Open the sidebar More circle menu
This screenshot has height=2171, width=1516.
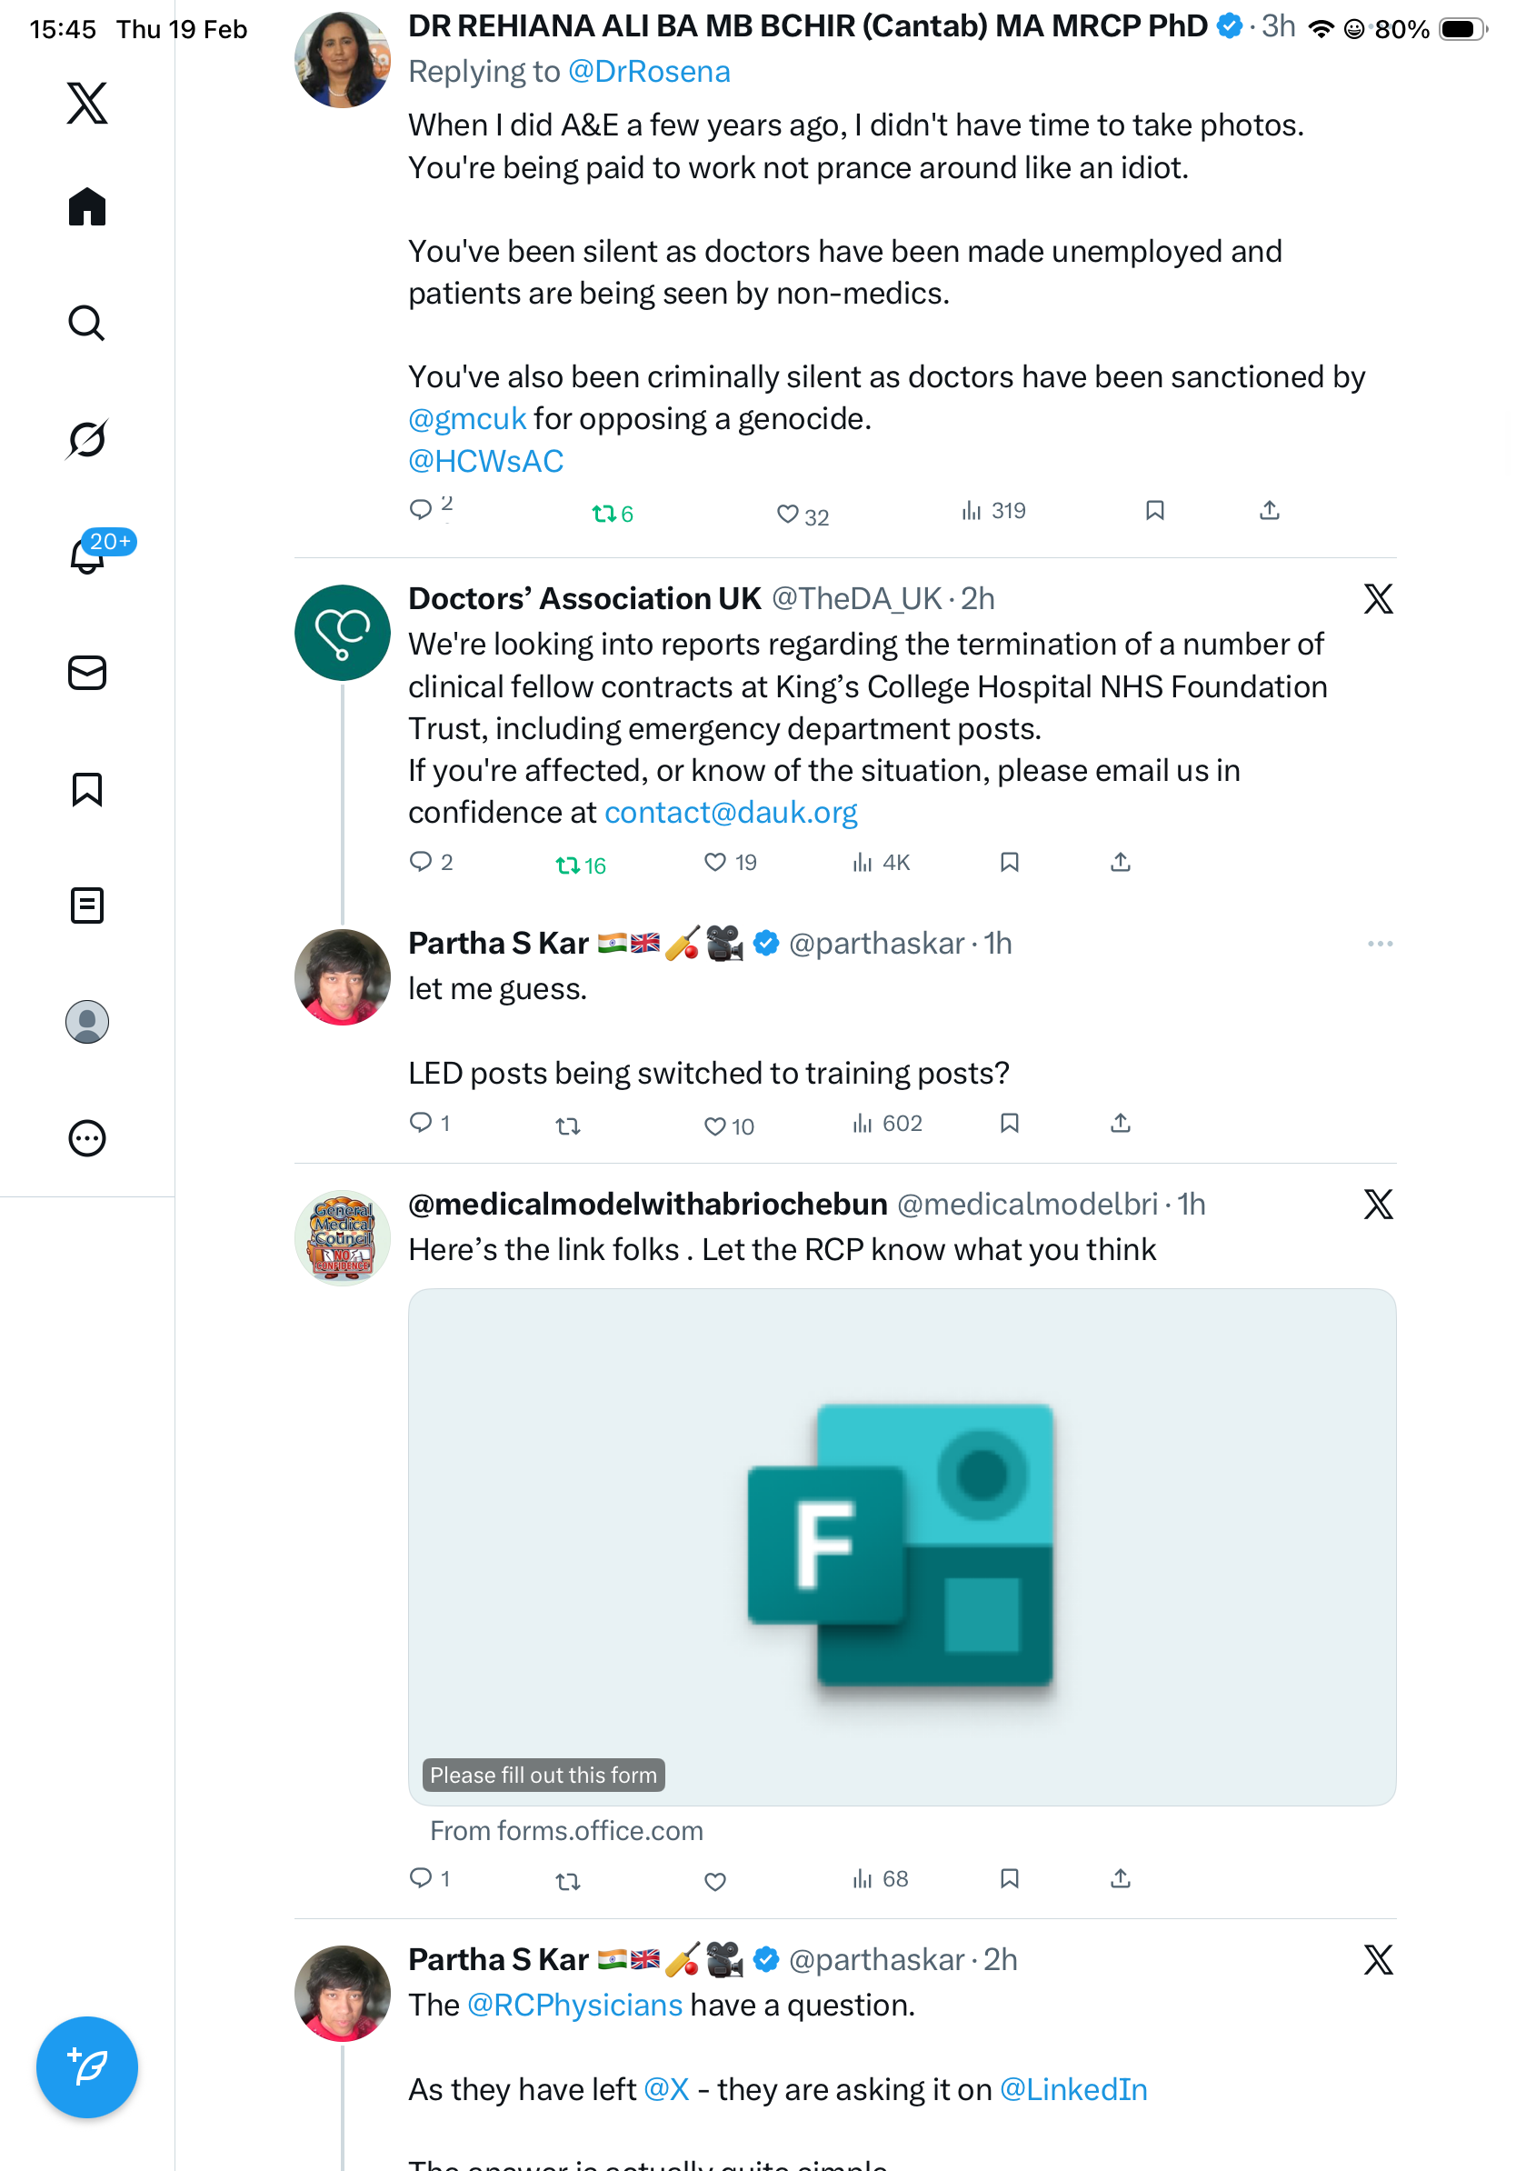tap(87, 1137)
